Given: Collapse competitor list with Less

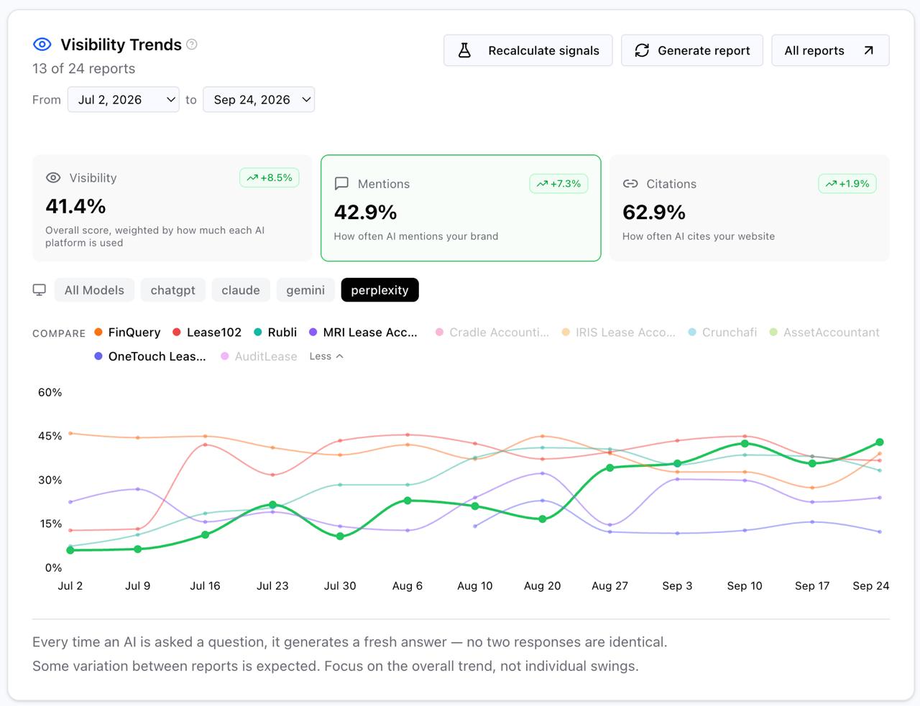Looking at the screenshot, I should (326, 356).
